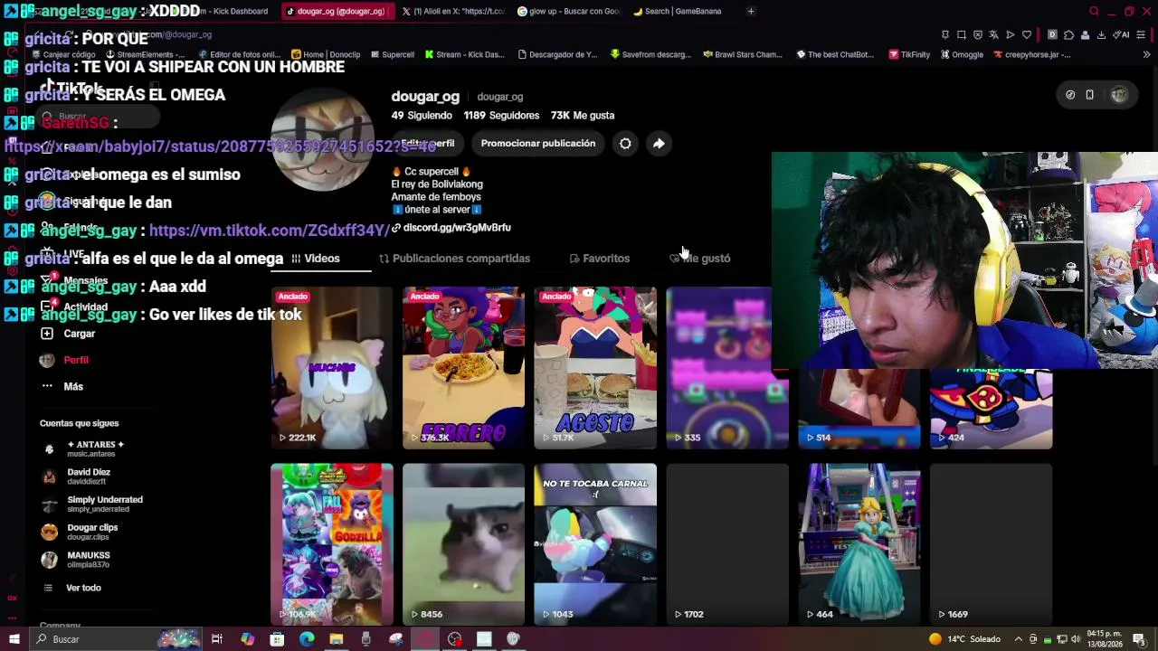The image size is (1158, 651).
Task: Open the cat video with 8456 views
Action: pyautogui.click(x=463, y=544)
